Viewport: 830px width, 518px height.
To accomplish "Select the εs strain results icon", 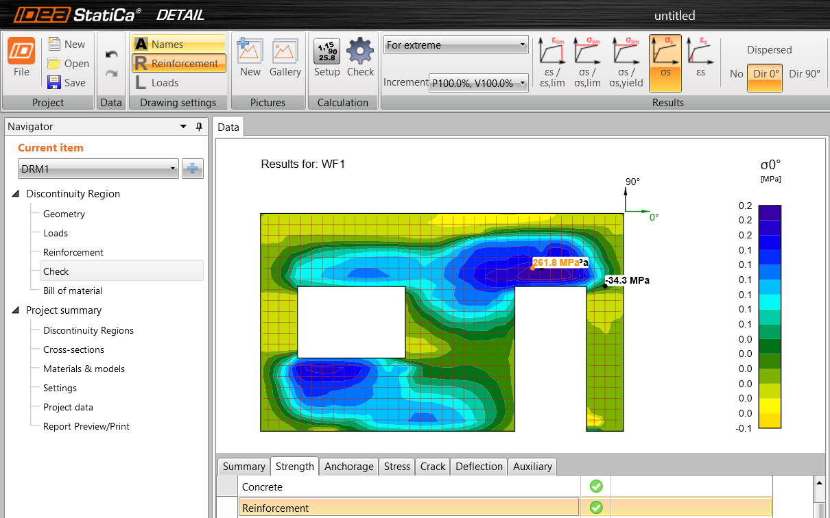I will pos(700,62).
